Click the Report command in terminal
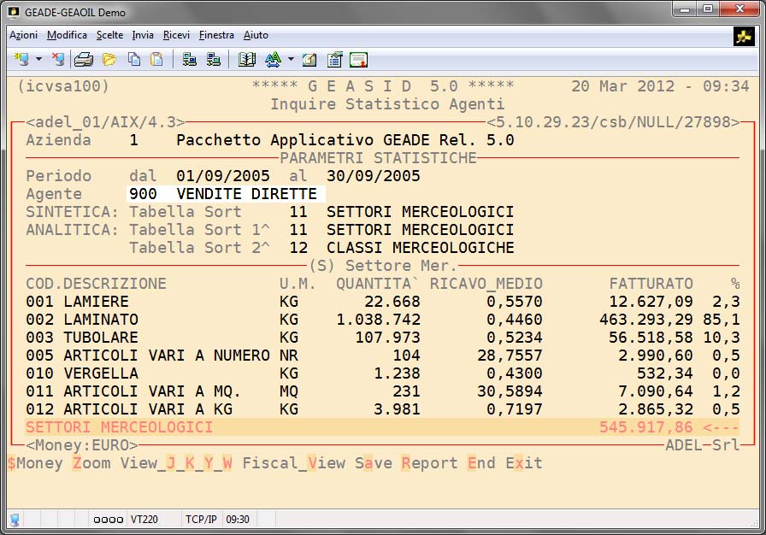The width and height of the screenshot is (766, 535). pyautogui.click(x=429, y=463)
